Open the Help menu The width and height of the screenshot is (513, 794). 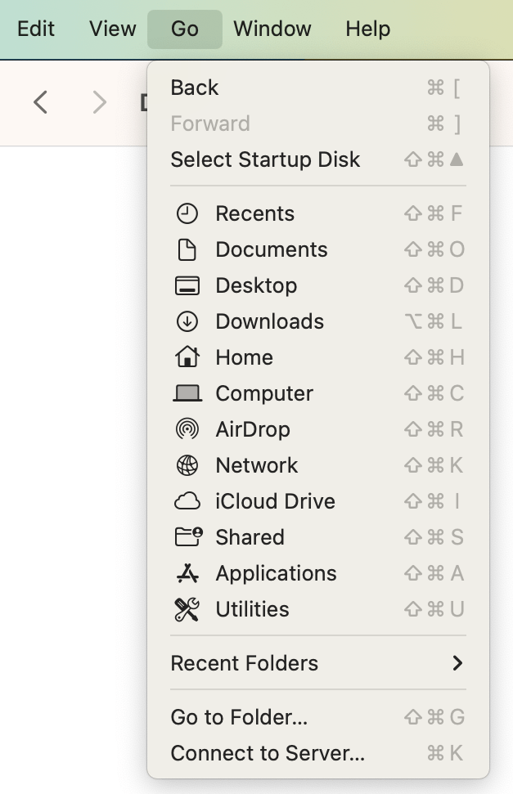[x=367, y=29]
